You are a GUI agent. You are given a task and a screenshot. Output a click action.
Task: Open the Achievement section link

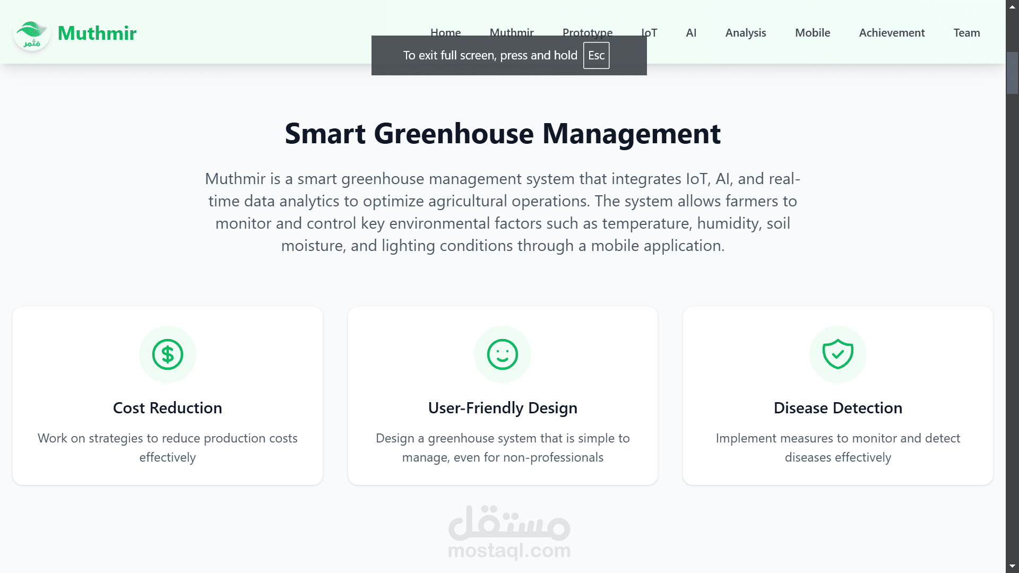pyautogui.click(x=891, y=33)
